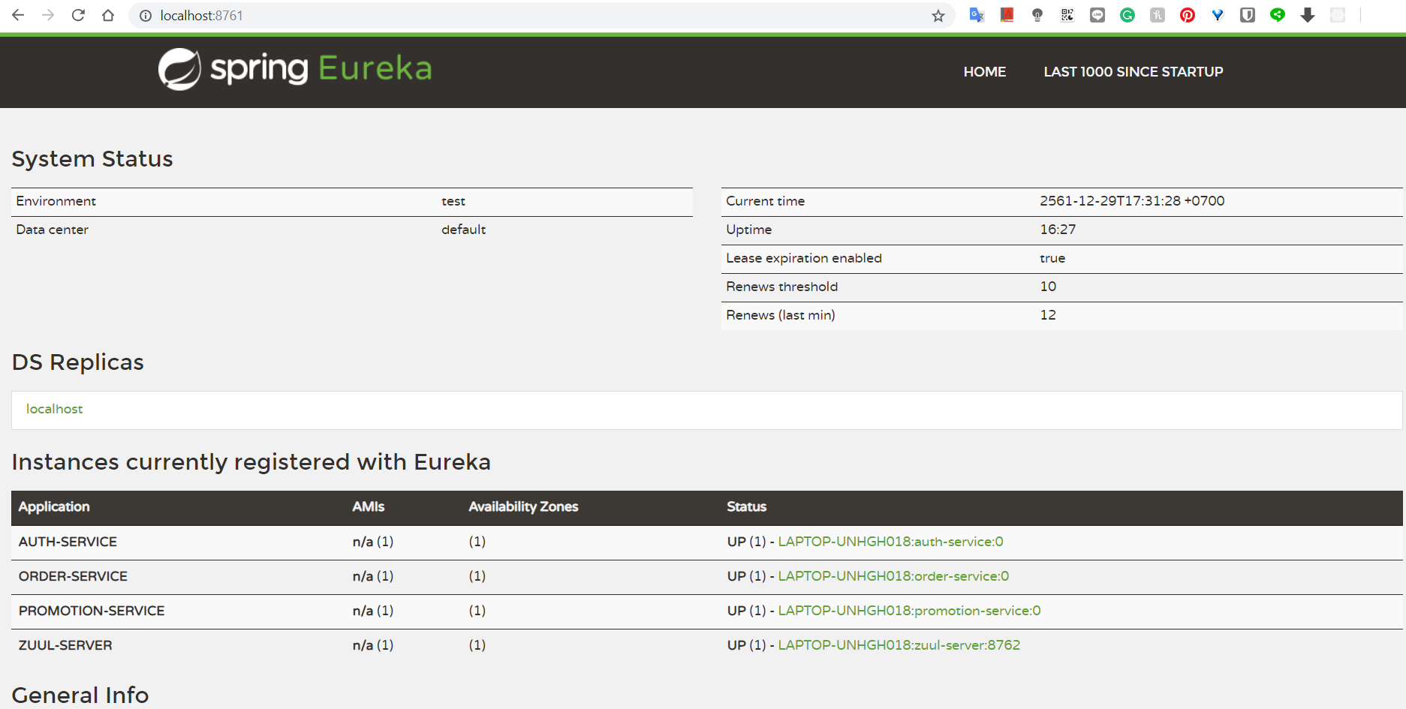
Task: Reload the Eureka page
Action: [78, 15]
